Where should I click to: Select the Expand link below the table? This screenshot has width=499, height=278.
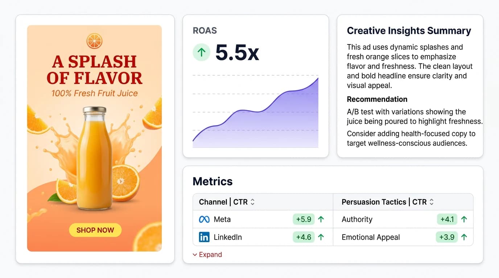click(207, 254)
